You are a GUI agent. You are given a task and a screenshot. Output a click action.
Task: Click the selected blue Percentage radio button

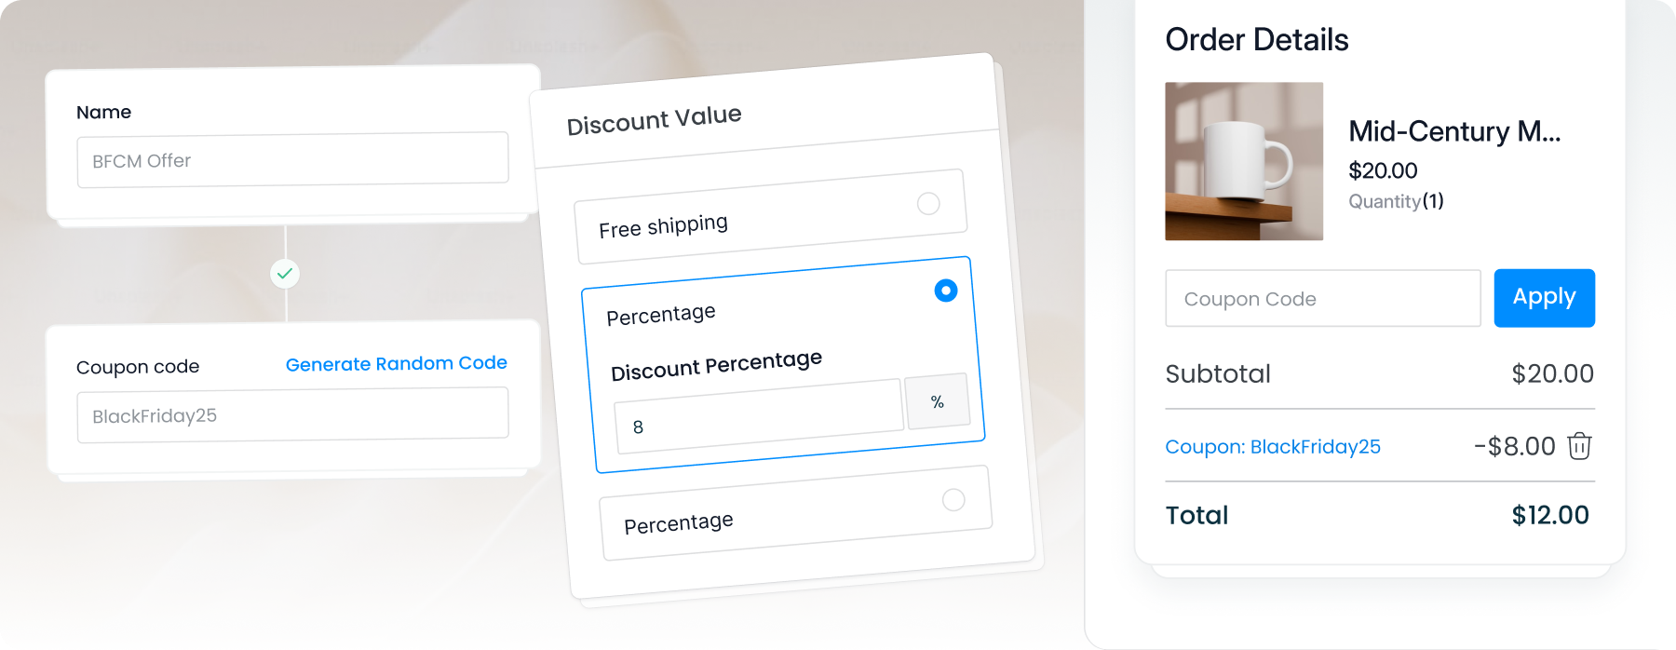[945, 291]
